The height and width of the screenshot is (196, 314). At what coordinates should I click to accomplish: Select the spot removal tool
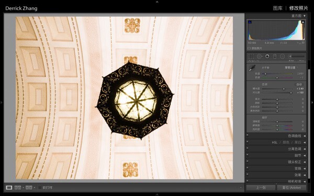[259, 56]
